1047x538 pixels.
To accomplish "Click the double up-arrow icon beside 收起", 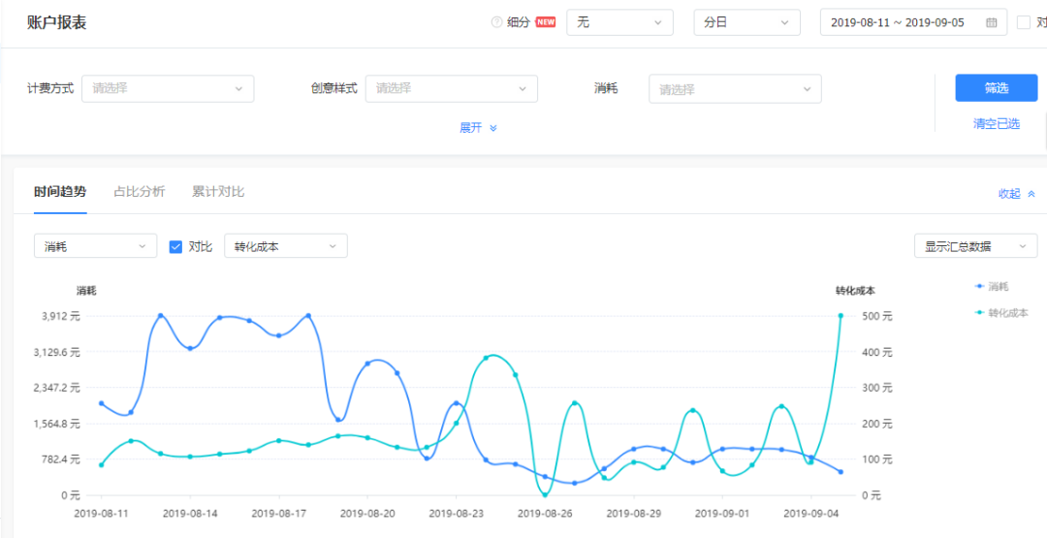I will click(1031, 194).
